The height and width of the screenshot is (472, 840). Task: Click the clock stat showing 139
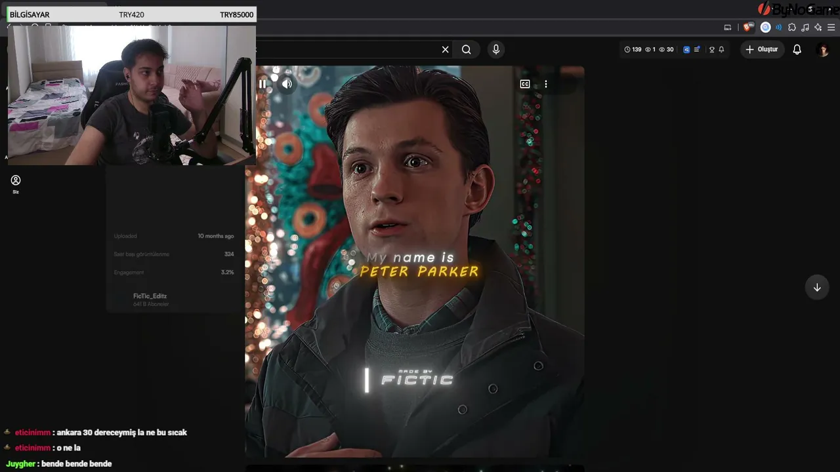click(x=633, y=49)
